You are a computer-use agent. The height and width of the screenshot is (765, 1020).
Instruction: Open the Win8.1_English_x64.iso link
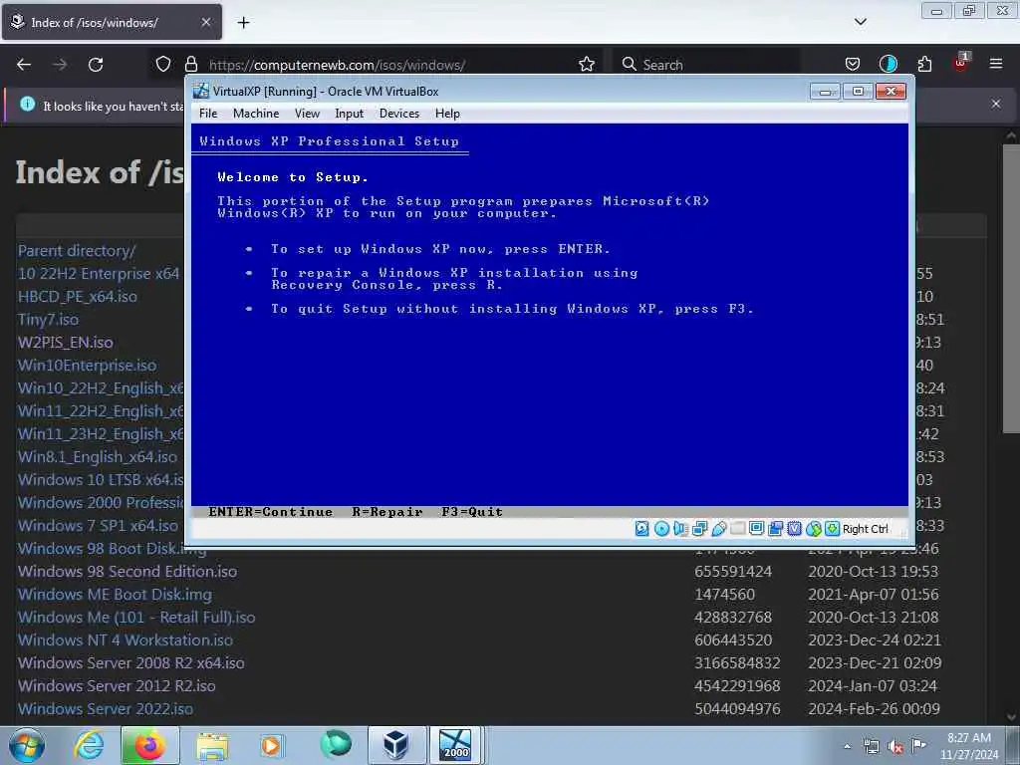98,456
